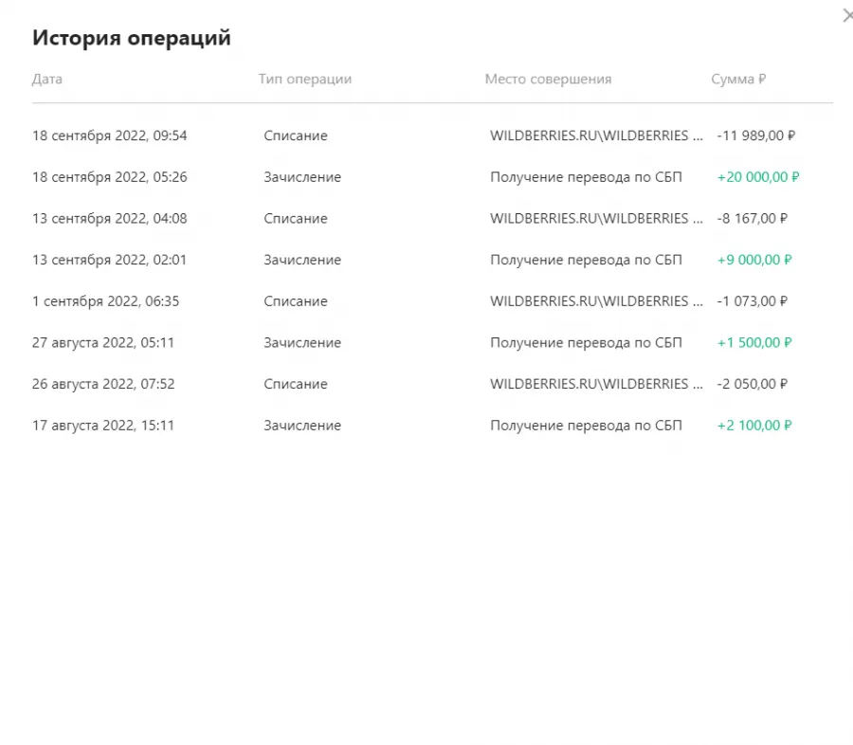
Task: Select the date 26 августа 2022, 07:52
Action: [103, 384]
